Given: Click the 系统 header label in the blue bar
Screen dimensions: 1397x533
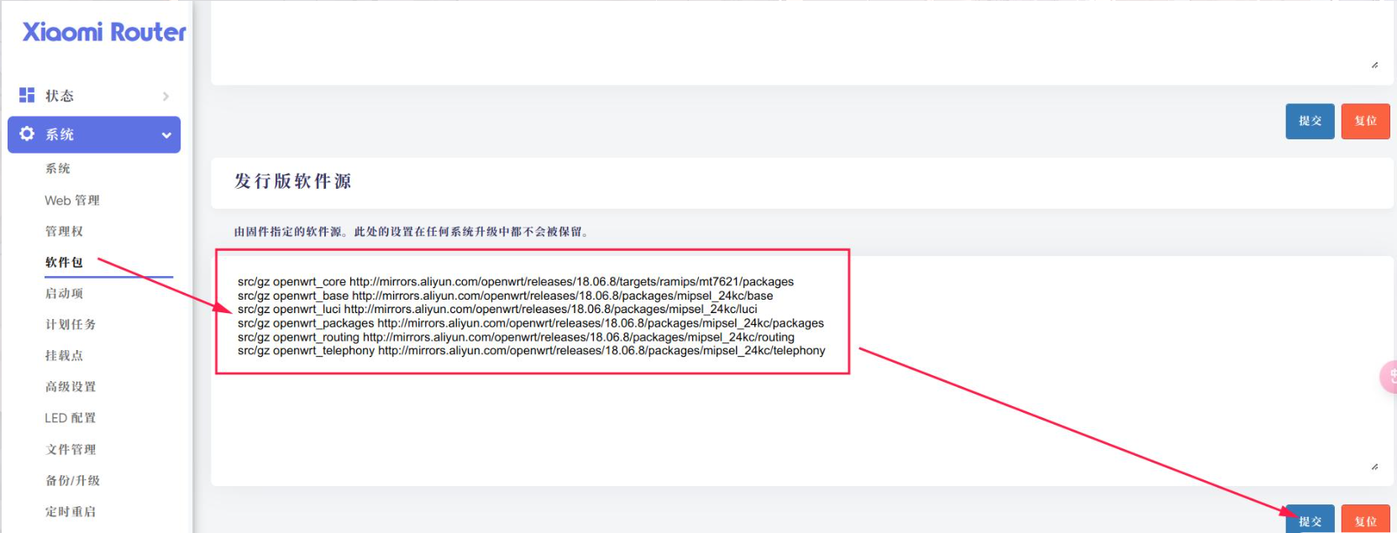Looking at the screenshot, I should [60, 134].
